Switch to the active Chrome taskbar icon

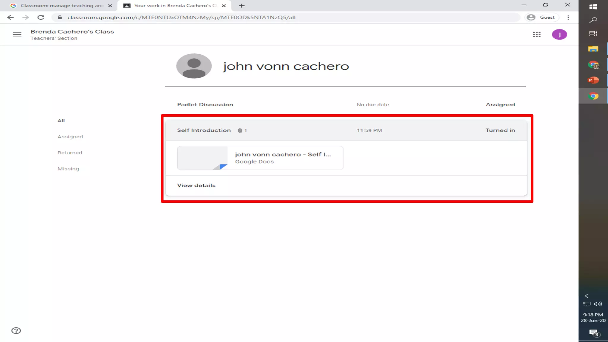[x=593, y=96]
